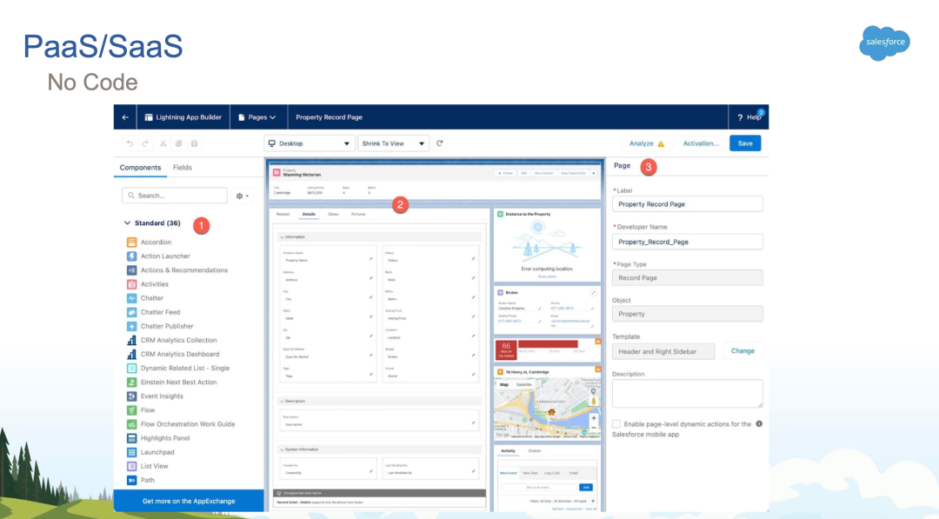Collapse the Information section on the canvas

(x=282, y=237)
